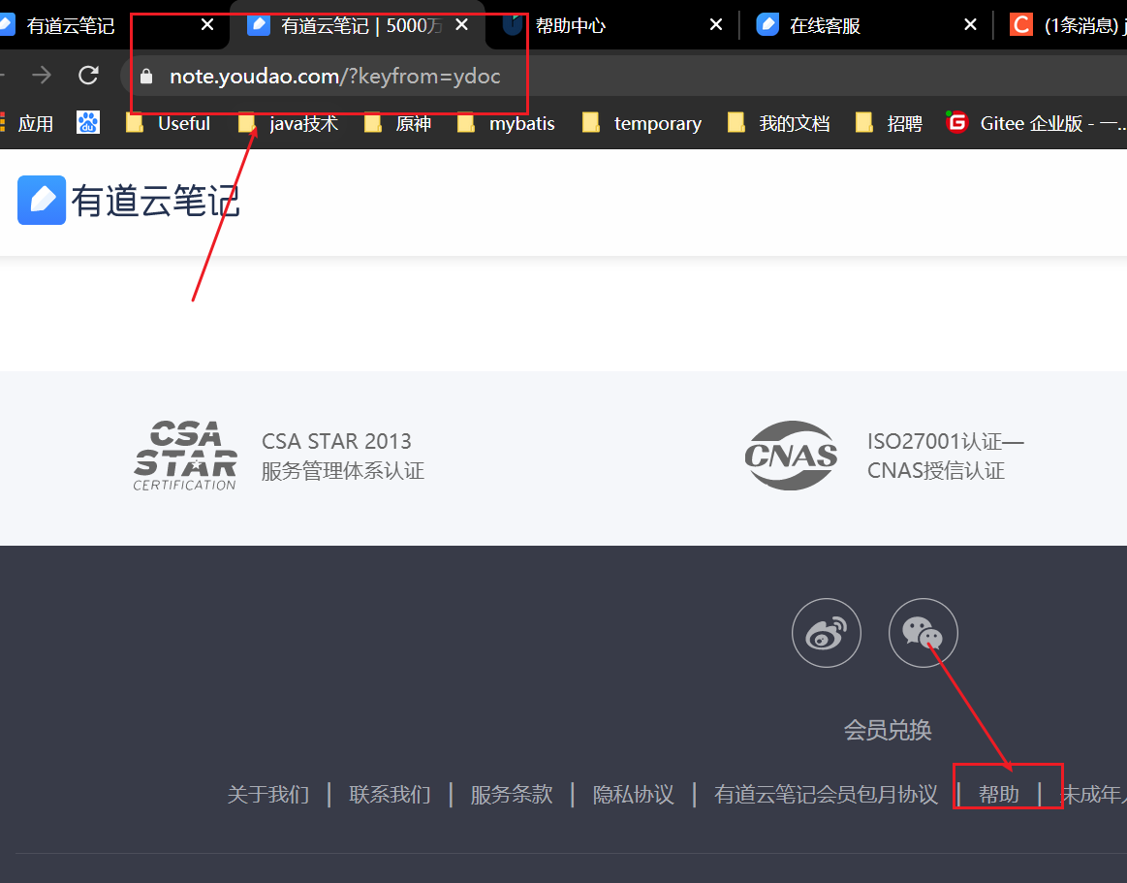Click the lock icon in the address bar

[x=146, y=77]
